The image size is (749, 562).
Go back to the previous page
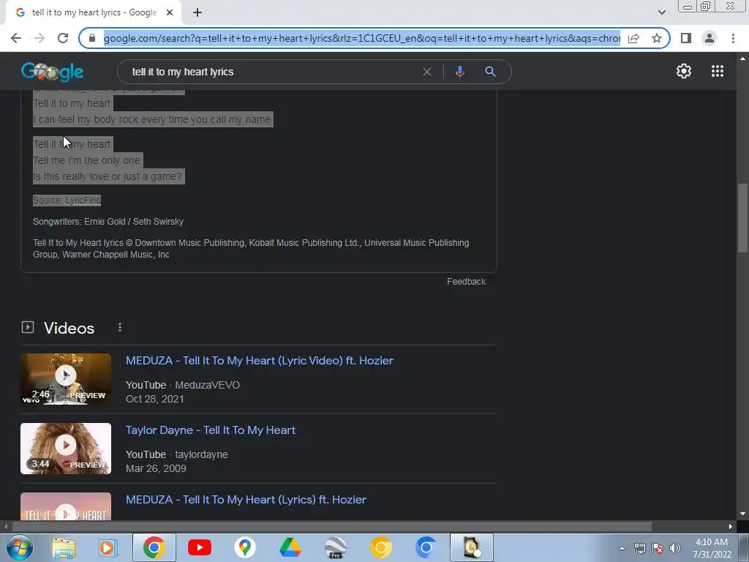[x=16, y=38]
